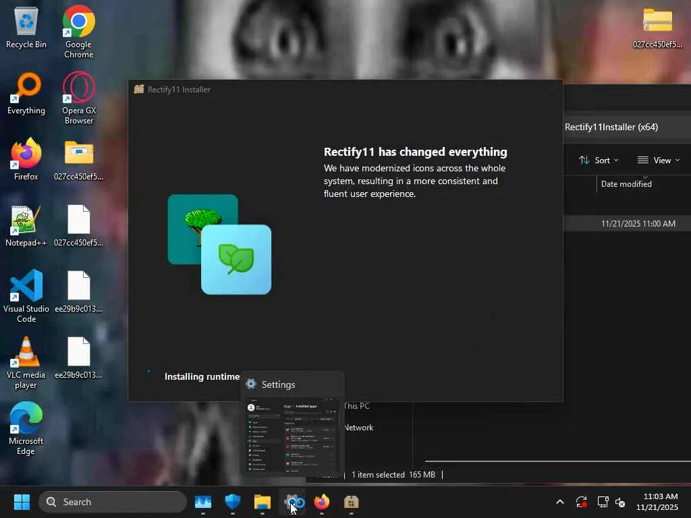This screenshot has height=518, width=691.
Task: Select the Firefox desktop shortcut
Action: 26,159
